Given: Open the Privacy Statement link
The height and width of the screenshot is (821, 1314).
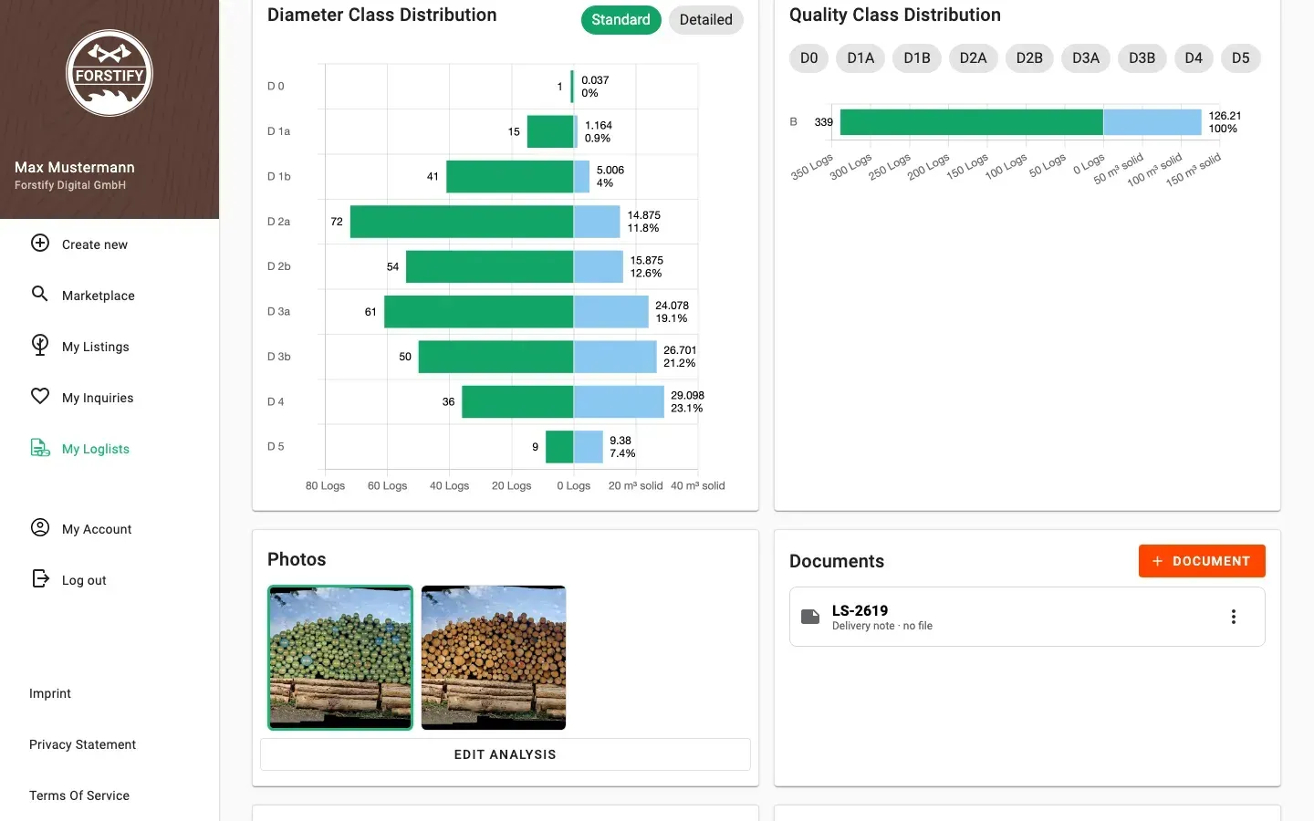Looking at the screenshot, I should pos(82,744).
